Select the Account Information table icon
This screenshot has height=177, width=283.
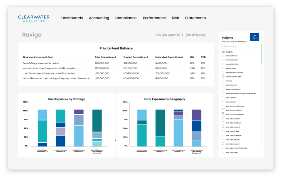coord(223,64)
